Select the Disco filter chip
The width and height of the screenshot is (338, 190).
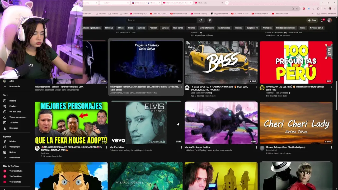pos(131,28)
